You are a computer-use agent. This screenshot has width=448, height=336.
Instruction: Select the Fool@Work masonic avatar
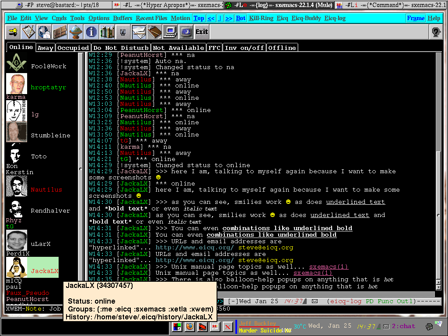[x=17, y=62]
